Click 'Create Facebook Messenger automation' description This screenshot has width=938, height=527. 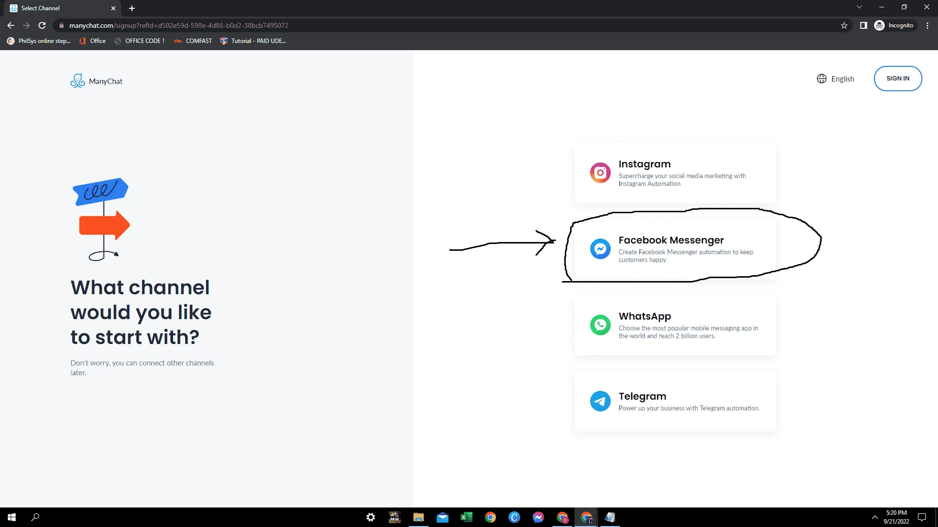(686, 256)
